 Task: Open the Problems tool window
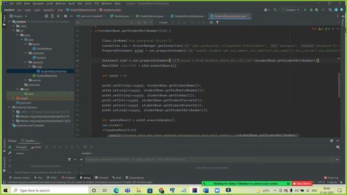tap(68, 178)
